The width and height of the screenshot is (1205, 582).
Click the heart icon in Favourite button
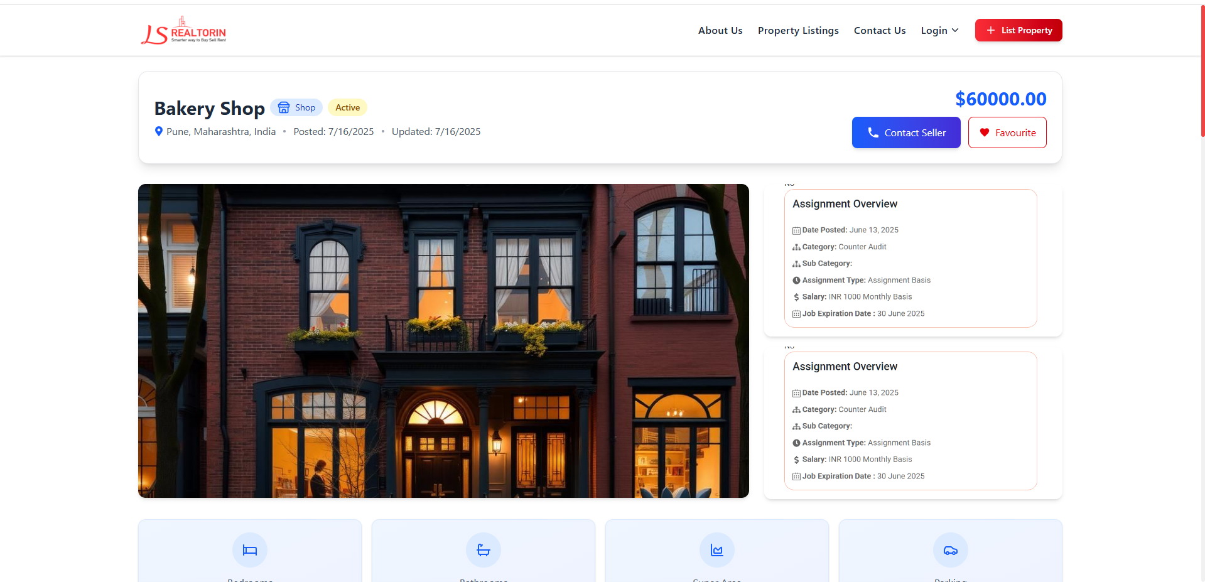pos(984,132)
